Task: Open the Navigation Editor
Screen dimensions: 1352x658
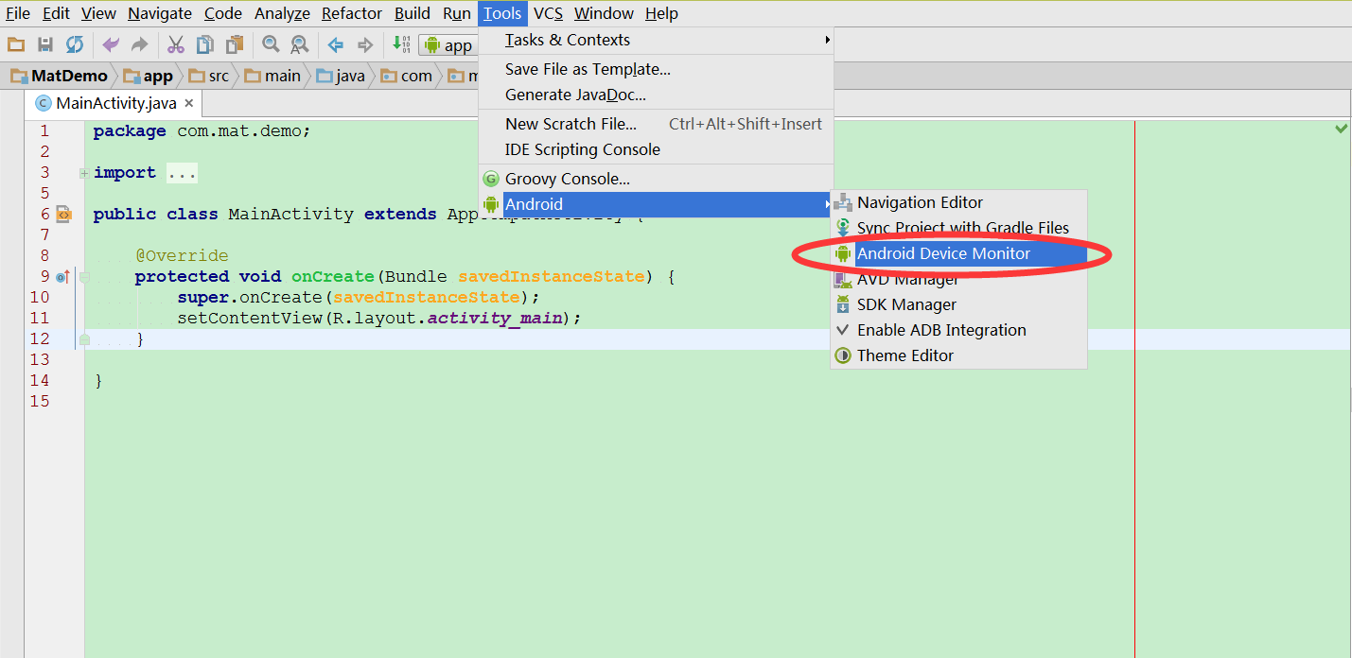Action: point(958,202)
